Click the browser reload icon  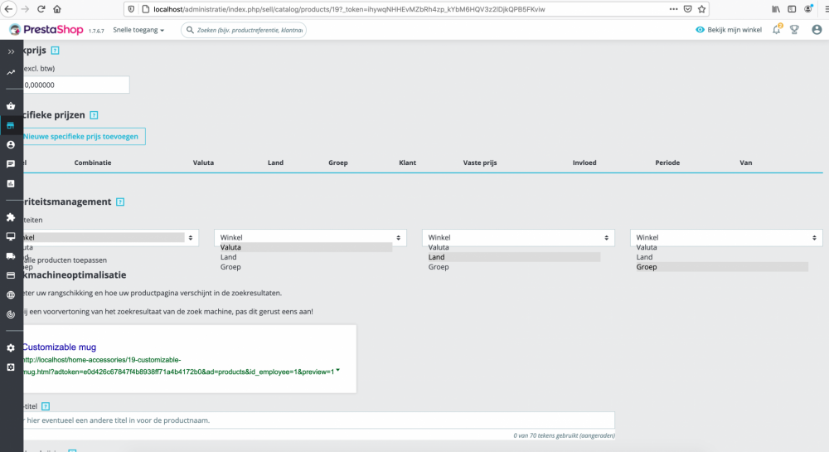pyautogui.click(x=41, y=9)
